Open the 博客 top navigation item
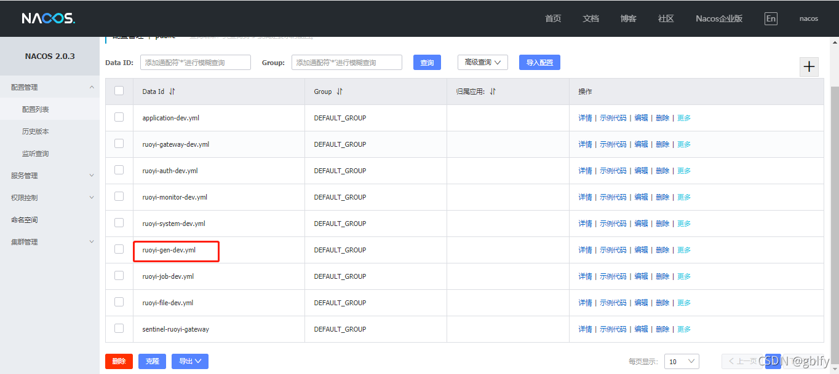The height and width of the screenshot is (374, 839). coord(629,18)
